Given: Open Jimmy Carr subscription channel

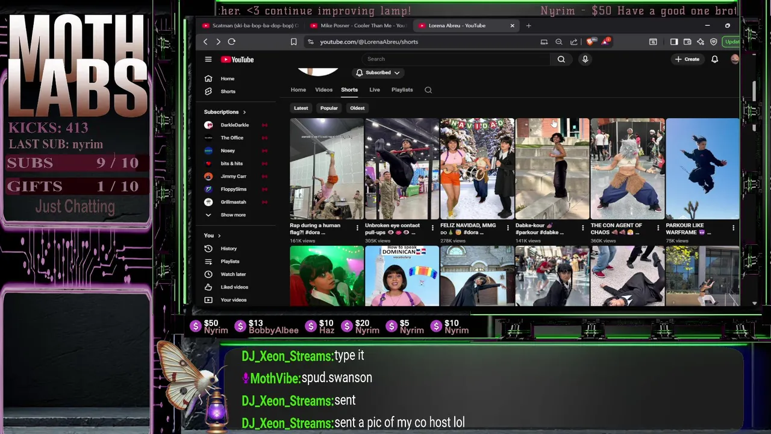Looking at the screenshot, I should click(x=234, y=176).
